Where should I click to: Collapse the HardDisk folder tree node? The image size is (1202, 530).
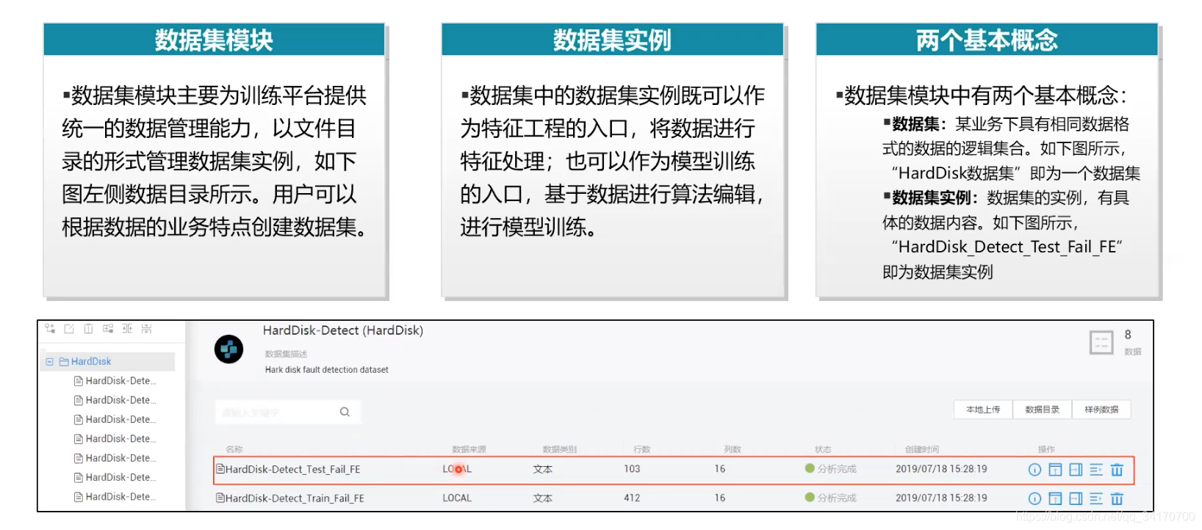point(50,361)
